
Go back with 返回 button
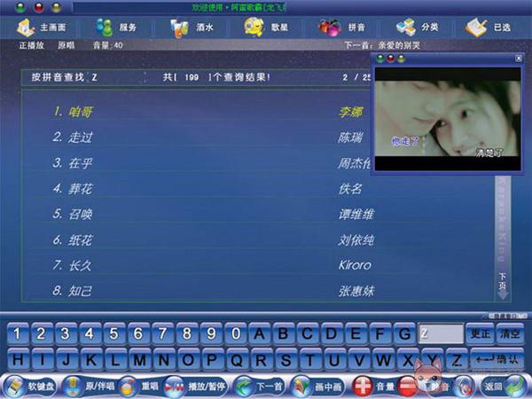coord(505,387)
